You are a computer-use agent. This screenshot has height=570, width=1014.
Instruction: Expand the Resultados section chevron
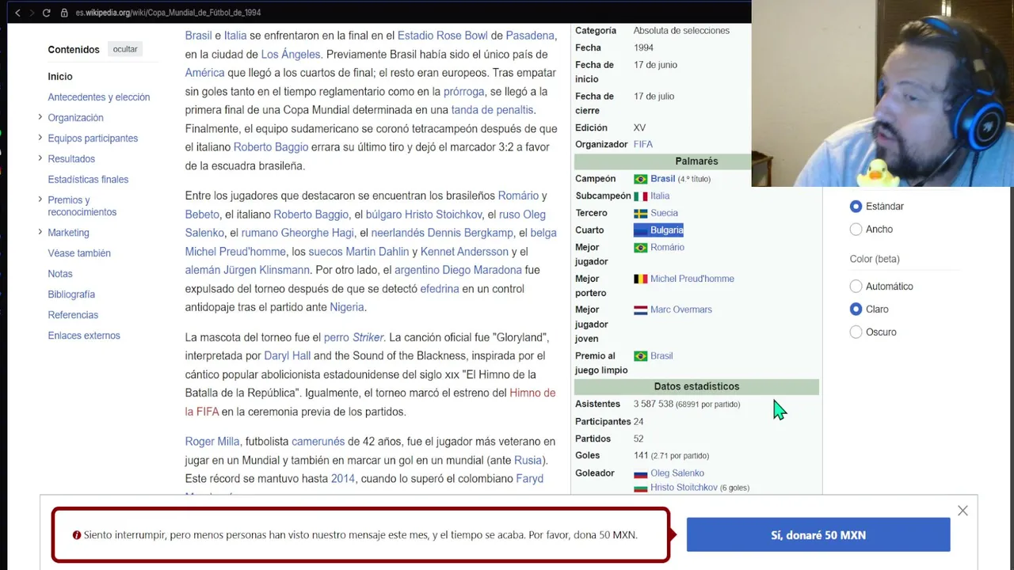[x=40, y=158]
